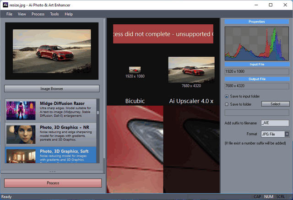
Task: Click the small 1920 x 1080 source thumbnail
Action: point(135,70)
